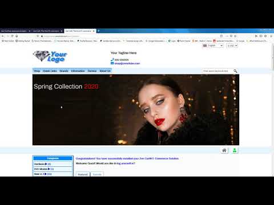
Task: Click the log yourself in link
Action: click(x=126, y=163)
